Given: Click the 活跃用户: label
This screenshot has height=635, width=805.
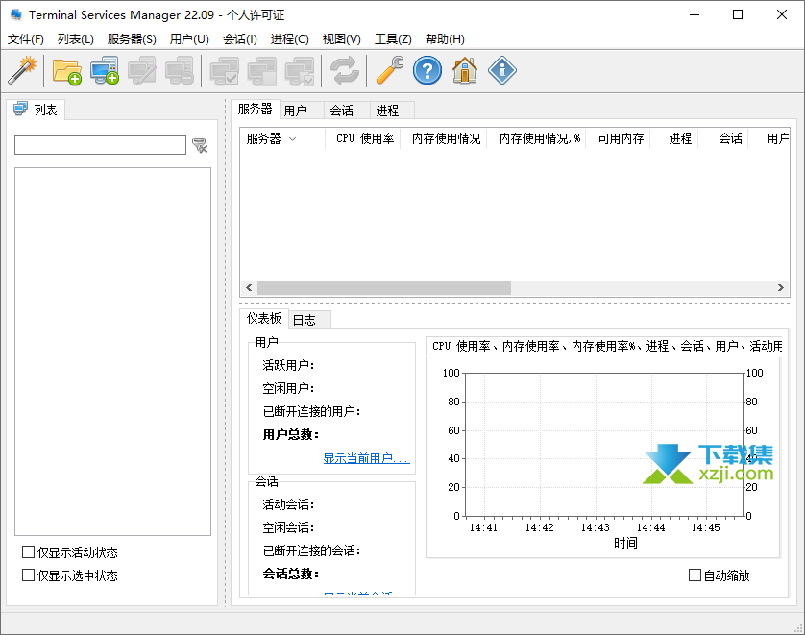Looking at the screenshot, I should pyautogui.click(x=288, y=365).
